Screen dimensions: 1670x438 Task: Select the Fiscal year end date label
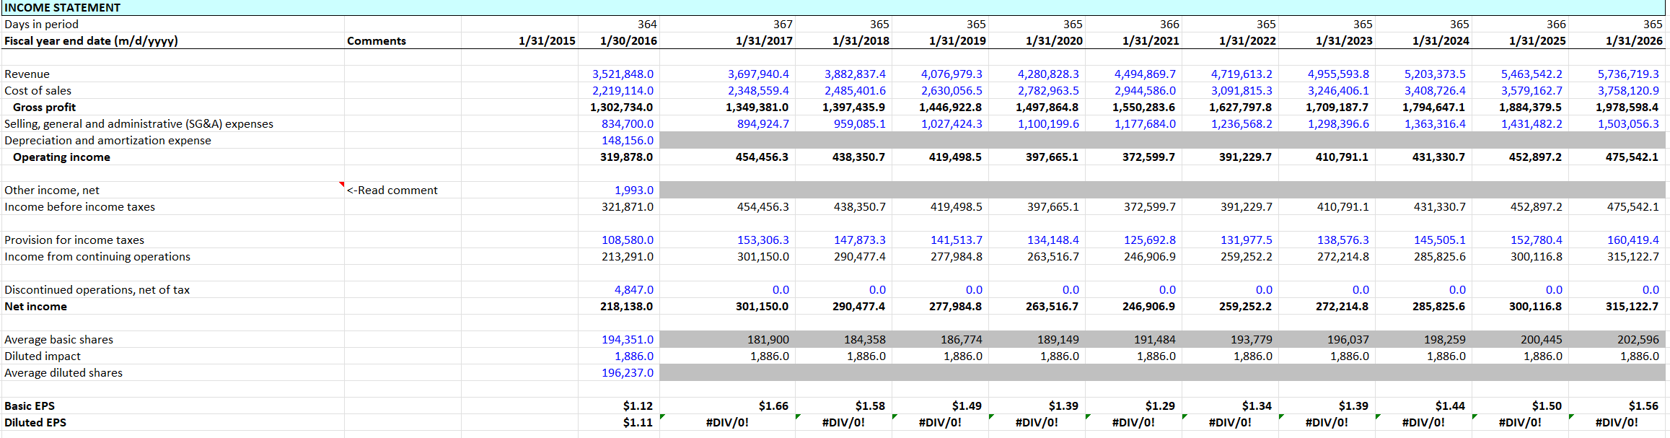pos(91,40)
